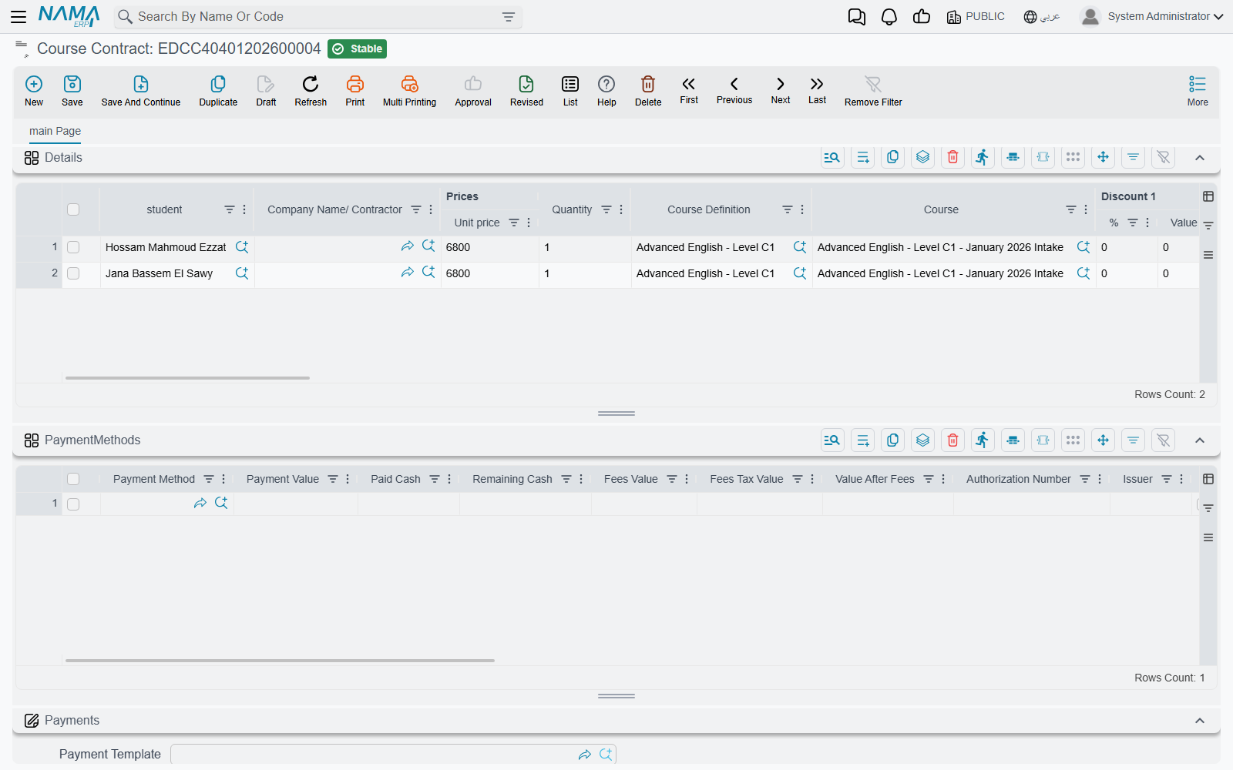Open the Help icon
The image size is (1233, 770).
pyautogui.click(x=606, y=84)
